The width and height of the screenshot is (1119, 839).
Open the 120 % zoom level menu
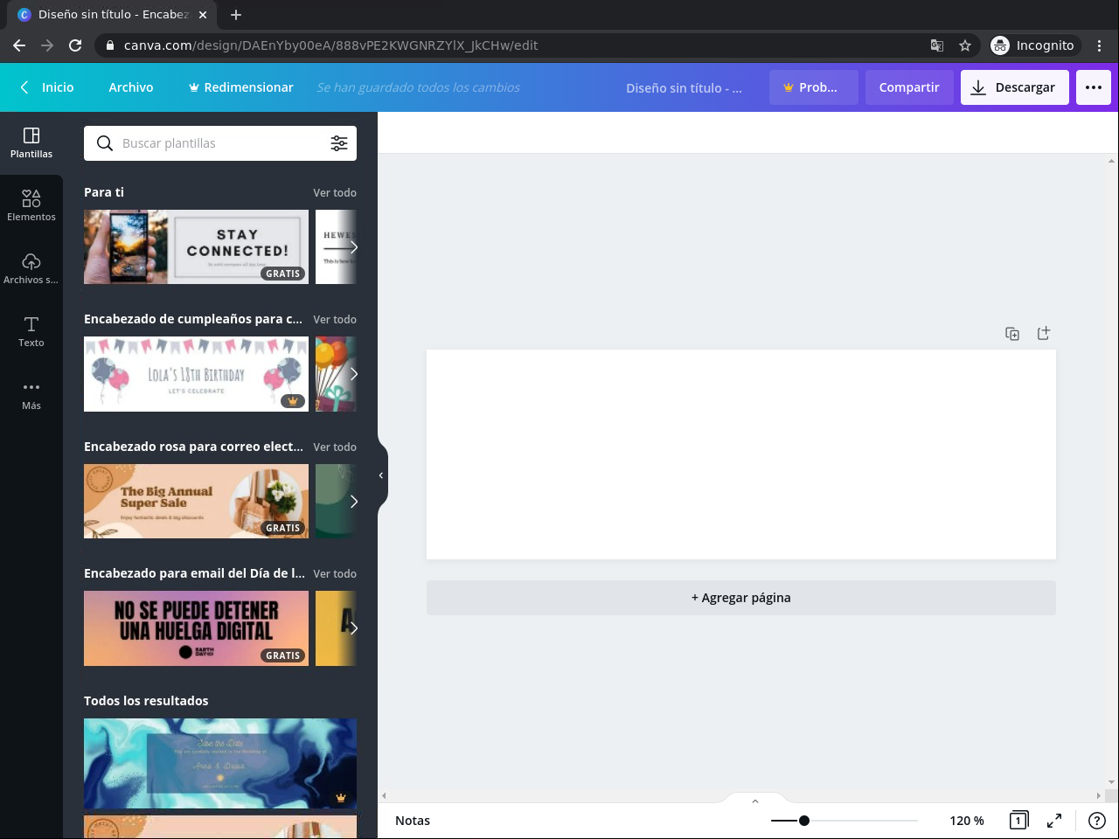point(967,821)
